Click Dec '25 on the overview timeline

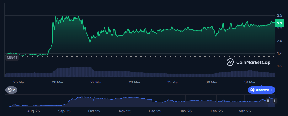click(x=155, y=111)
